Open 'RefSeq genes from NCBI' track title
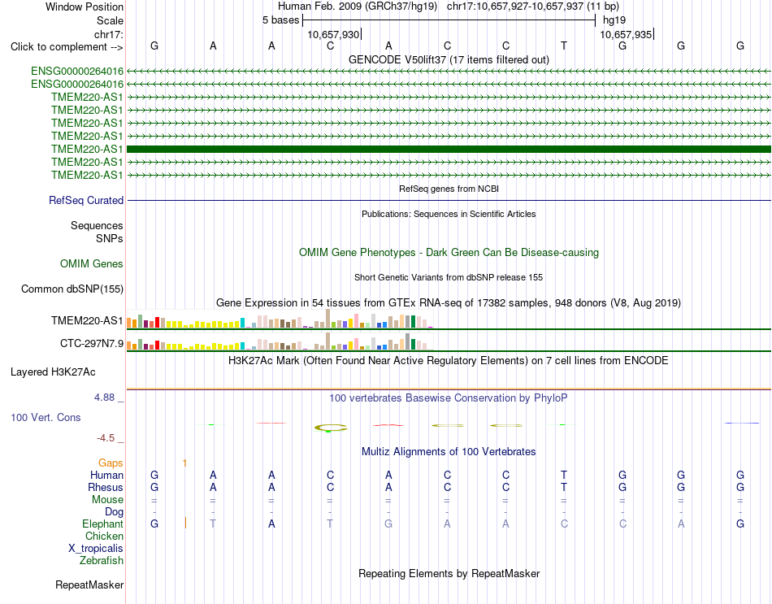The width and height of the screenshot is (772, 604). pyautogui.click(x=449, y=189)
